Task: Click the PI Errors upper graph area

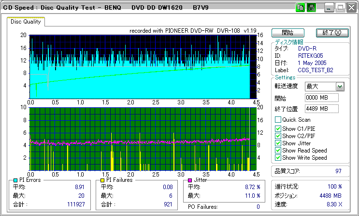Action: [139, 66]
